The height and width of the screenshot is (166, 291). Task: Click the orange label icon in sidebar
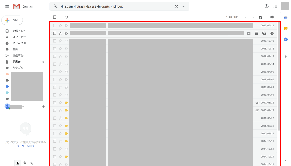click(x=7, y=74)
